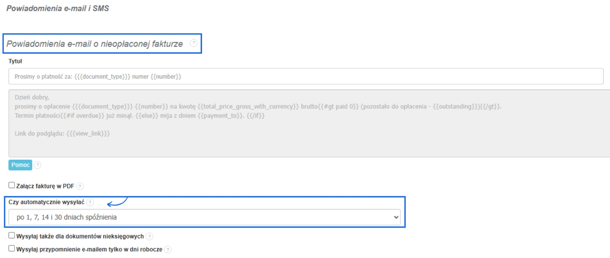Click help icon for dni robocze reminder option
Viewport: 610px width, 258px height.
coord(168,249)
